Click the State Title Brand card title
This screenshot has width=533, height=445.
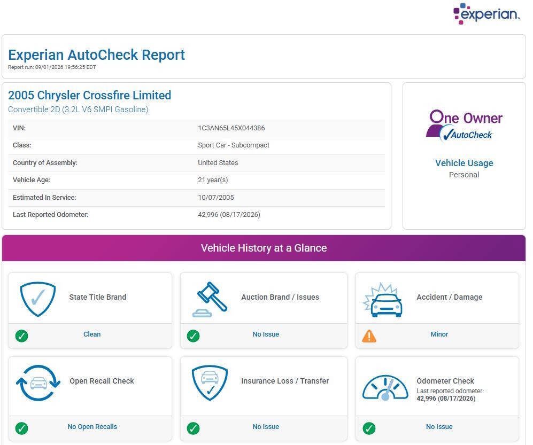[x=97, y=297]
